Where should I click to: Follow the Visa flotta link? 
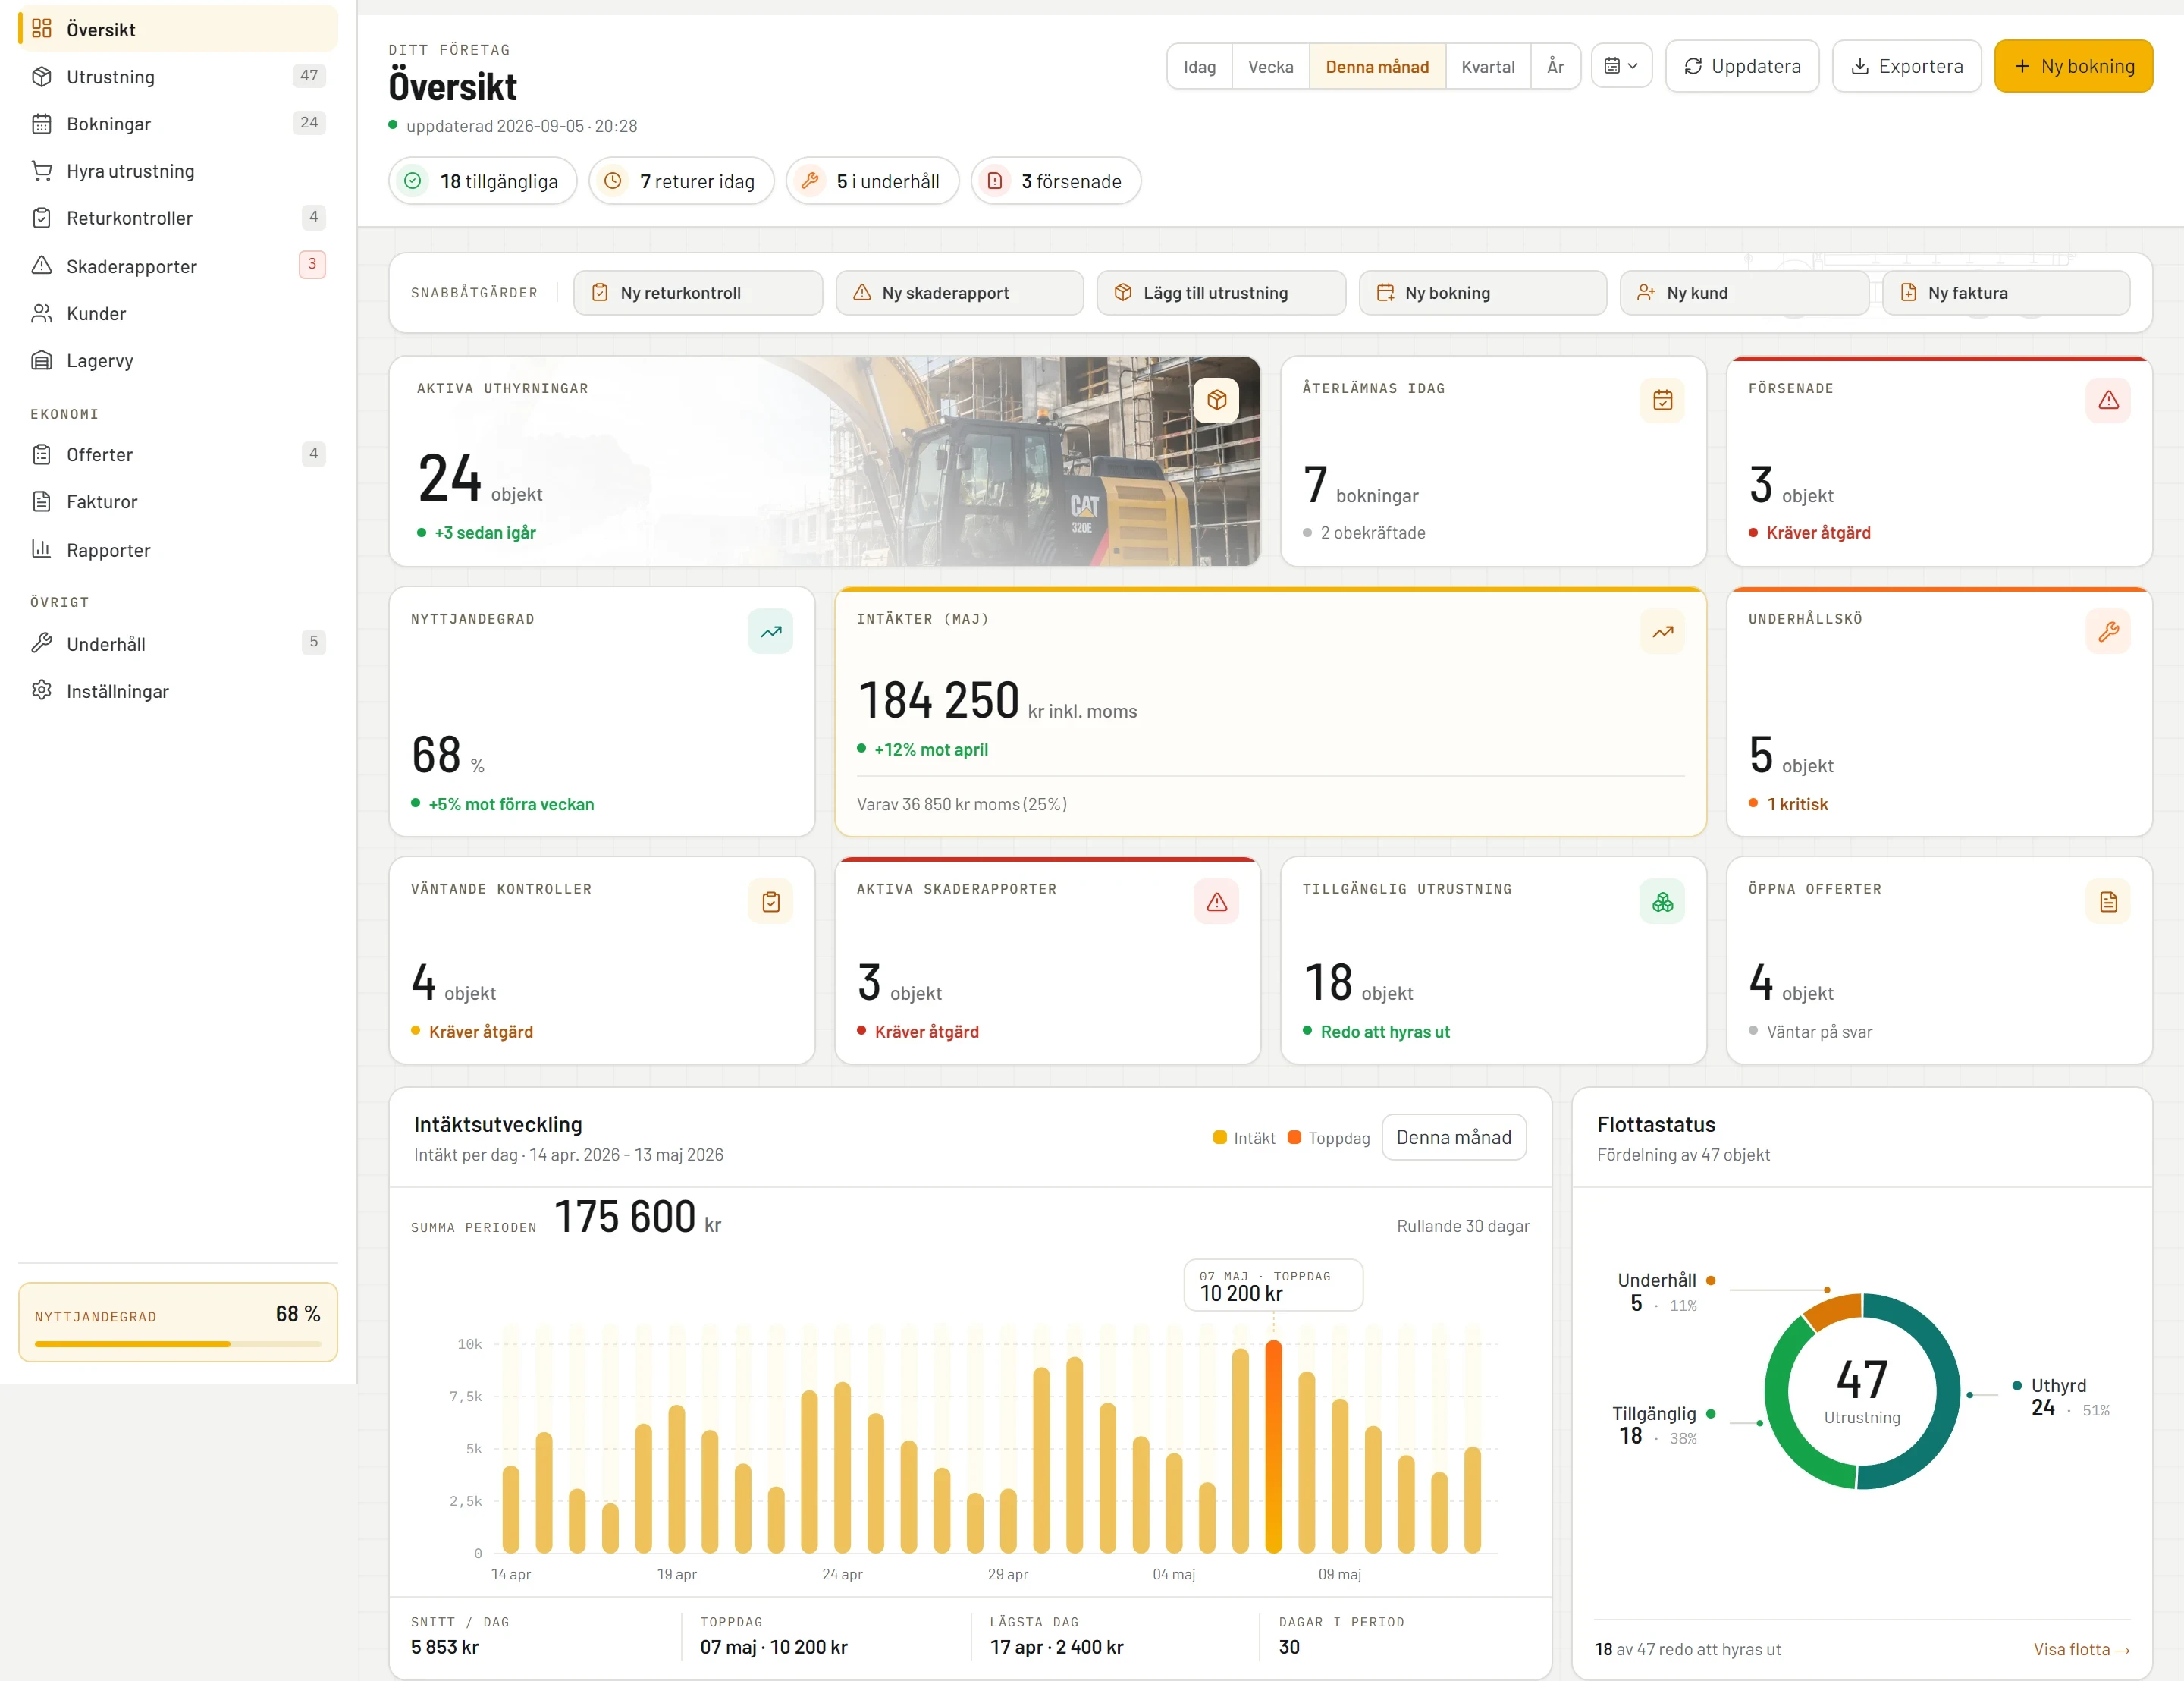tap(2081, 1649)
